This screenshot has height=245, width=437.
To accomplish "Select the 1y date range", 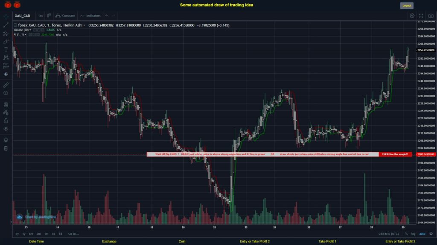I will tap(24, 234).
